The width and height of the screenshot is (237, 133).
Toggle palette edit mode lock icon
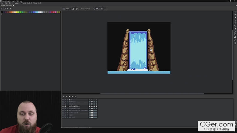coord(2,9)
